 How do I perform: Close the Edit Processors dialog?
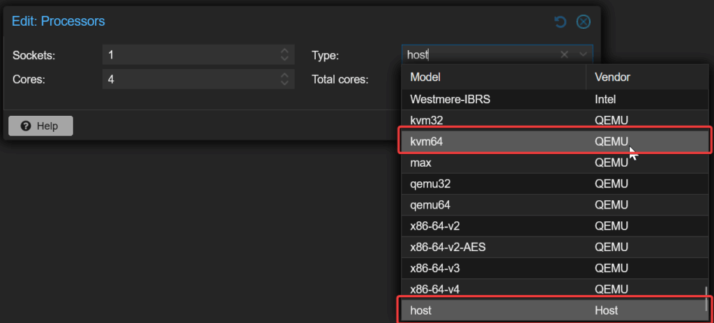584,22
